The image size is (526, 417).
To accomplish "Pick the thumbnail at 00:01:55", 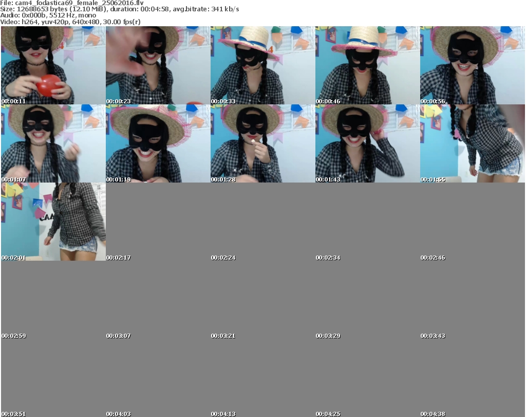I will 473,143.
